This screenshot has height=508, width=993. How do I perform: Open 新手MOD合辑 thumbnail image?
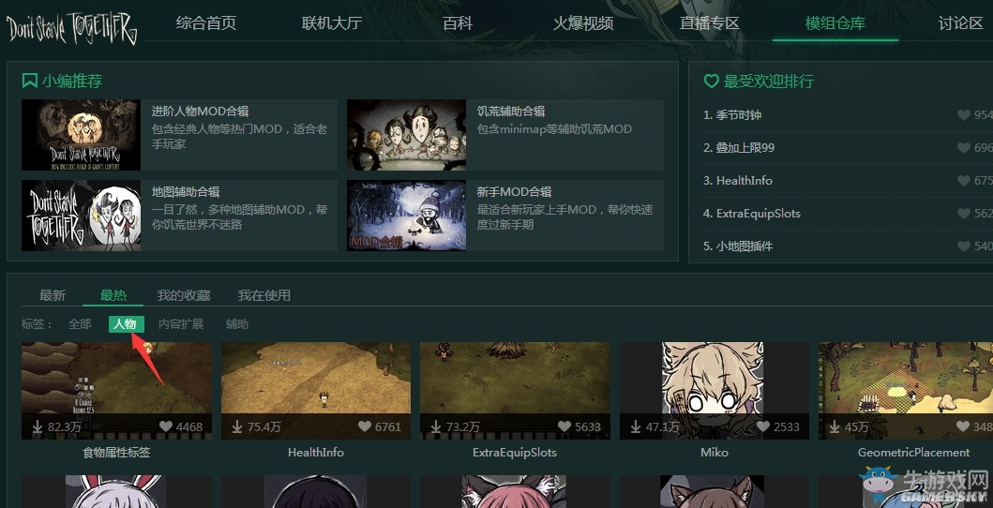coord(407,216)
